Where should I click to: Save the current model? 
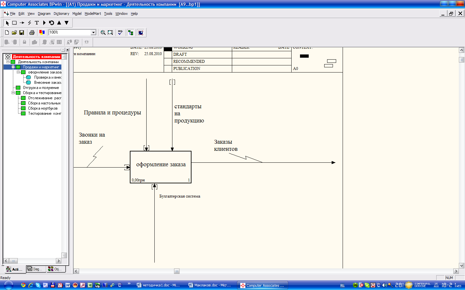pos(22,33)
